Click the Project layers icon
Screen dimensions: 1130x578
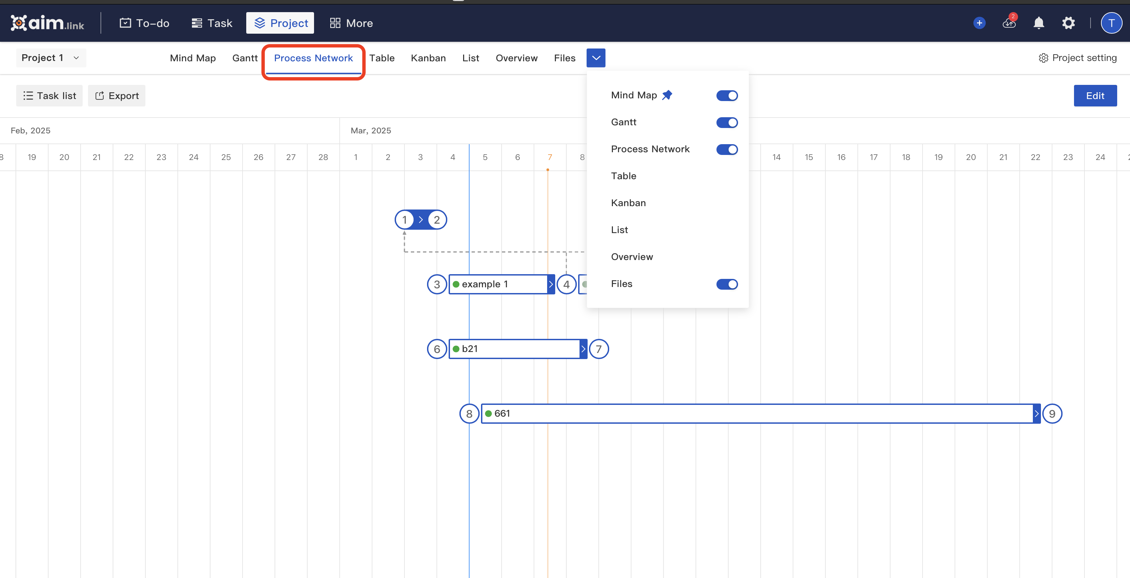pos(260,23)
